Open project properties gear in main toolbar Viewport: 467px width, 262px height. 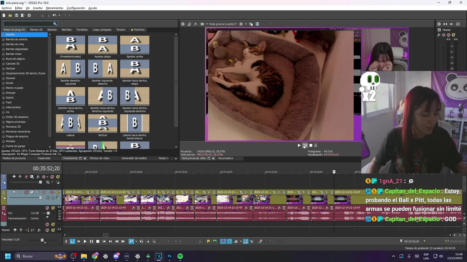click(29, 15)
